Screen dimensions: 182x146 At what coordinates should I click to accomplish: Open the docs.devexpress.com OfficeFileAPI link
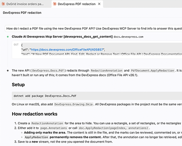pyautogui.click(x=67, y=49)
